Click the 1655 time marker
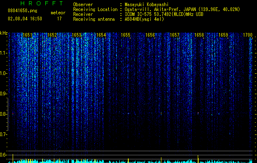The image size is (257, 163). tap(125, 35)
